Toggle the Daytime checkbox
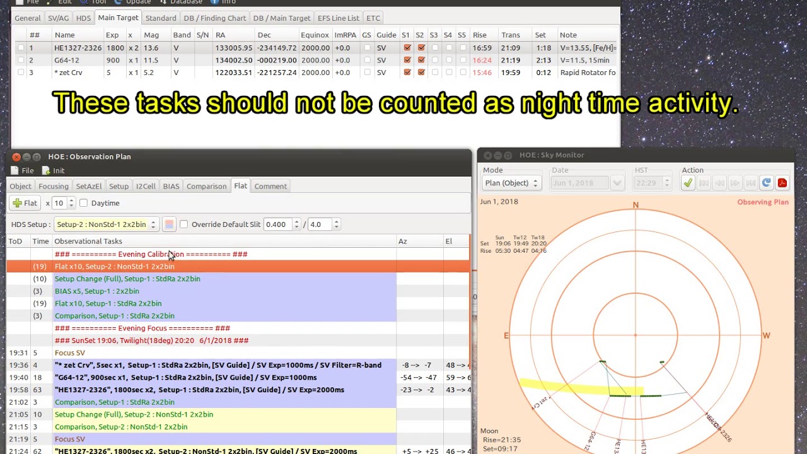The width and height of the screenshot is (807, 454). coord(83,203)
